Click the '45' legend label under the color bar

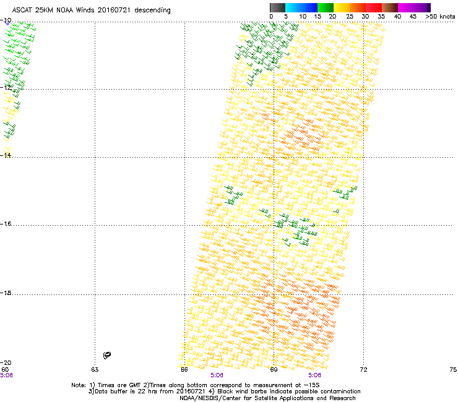413,17
